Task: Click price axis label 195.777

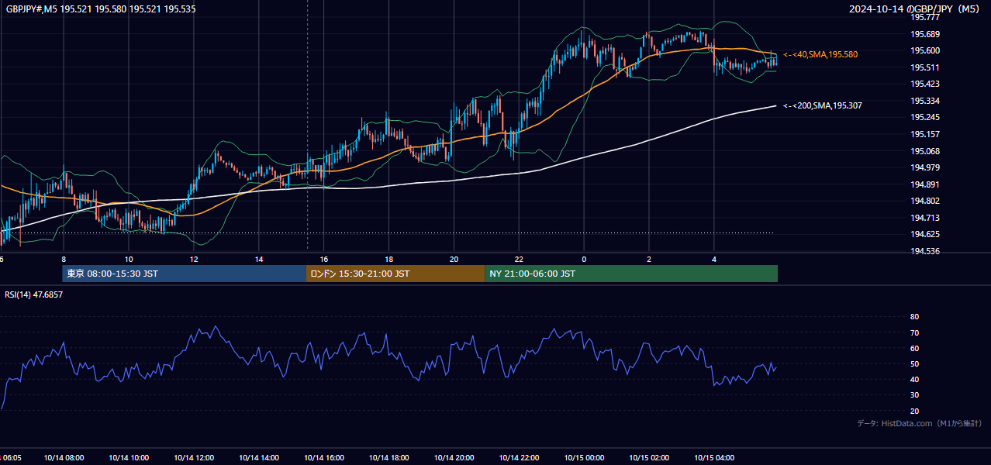Action: point(924,17)
